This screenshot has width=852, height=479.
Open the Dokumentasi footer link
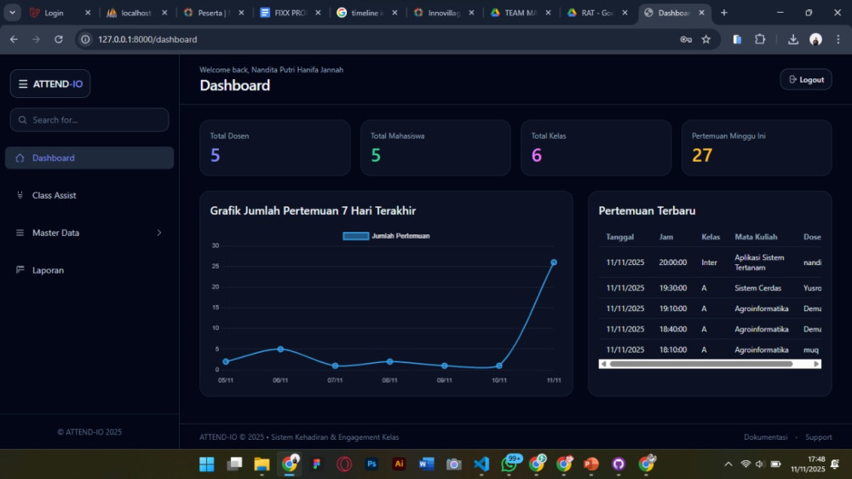[x=765, y=437]
